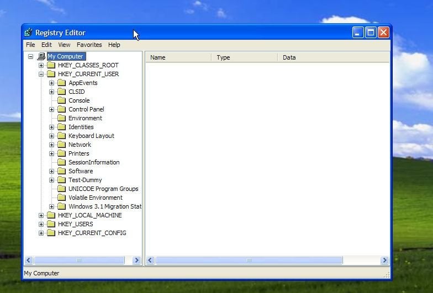Image resolution: width=433 pixels, height=293 pixels.
Task: Expand the HKEY_LOCAL_MACHINE hive
Action: [x=41, y=215]
